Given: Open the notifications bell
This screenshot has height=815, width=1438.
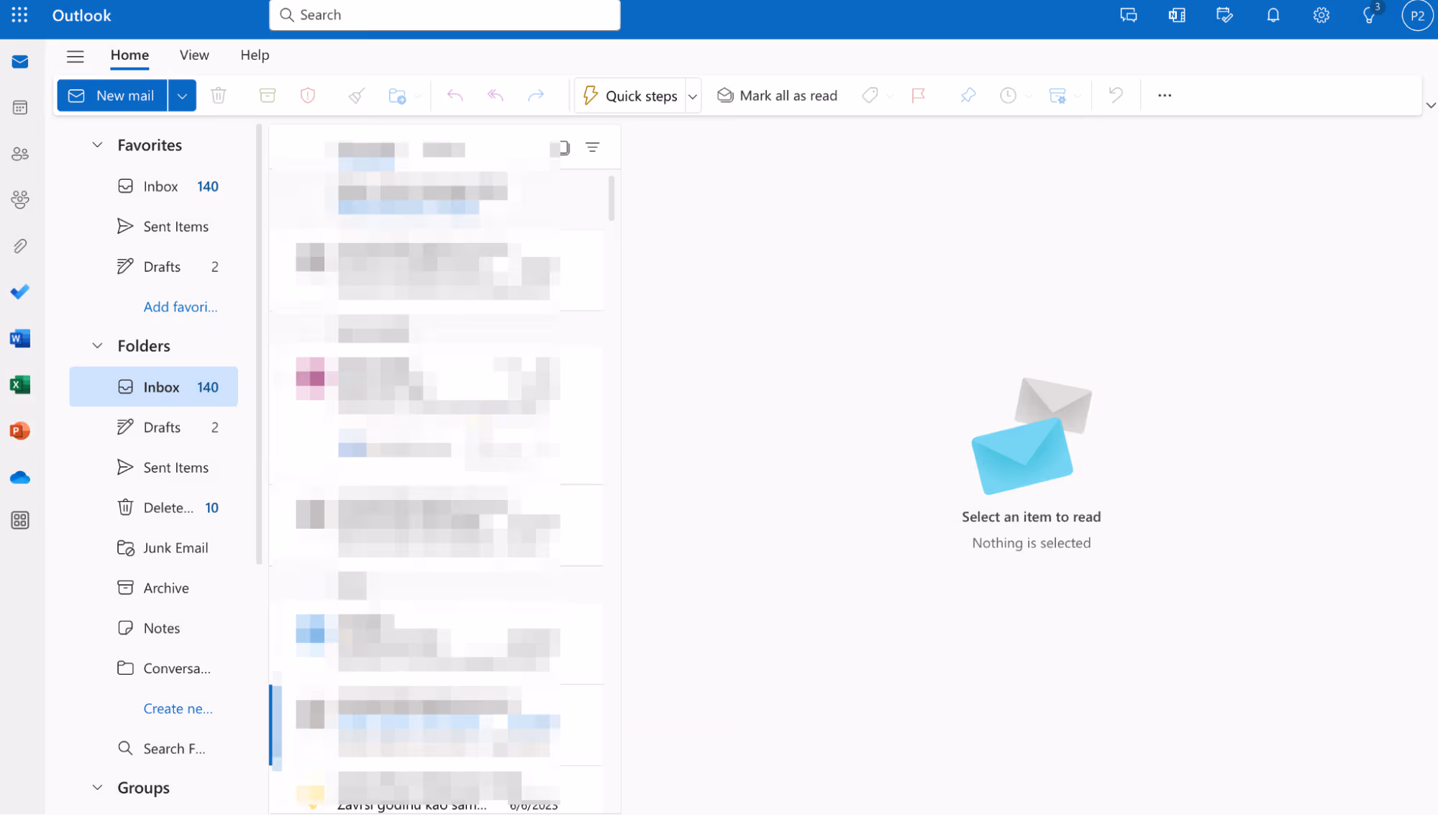Looking at the screenshot, I should (1273, 16).
